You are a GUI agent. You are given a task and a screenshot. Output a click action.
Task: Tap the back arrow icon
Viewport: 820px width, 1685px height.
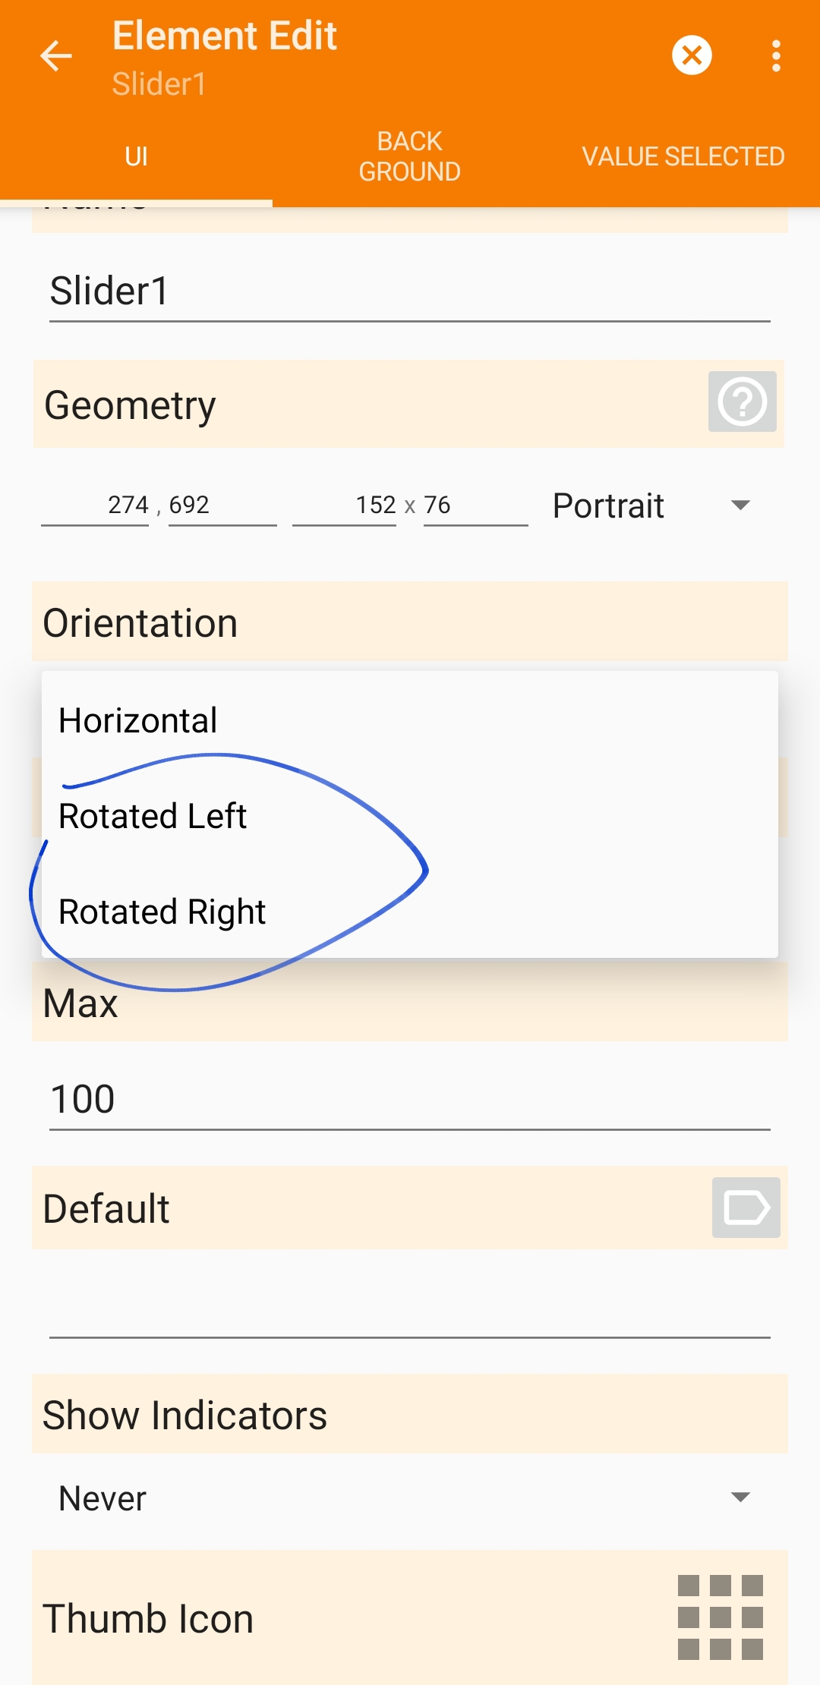tap(55, 56)
